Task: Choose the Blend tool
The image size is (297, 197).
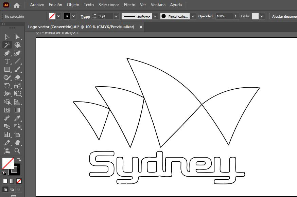Action: pyautogui.click(x=7, y=126)
